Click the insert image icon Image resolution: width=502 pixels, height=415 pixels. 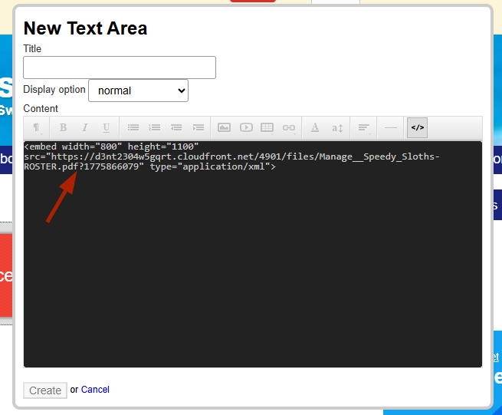225,128
